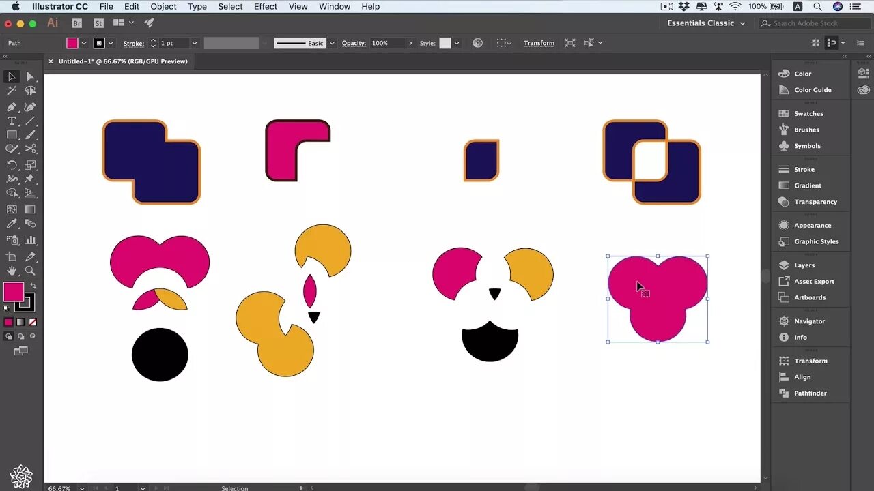Screen dimensions: 874x491
Task: Swap fill and stroke colors
Action: pos(32,286)
